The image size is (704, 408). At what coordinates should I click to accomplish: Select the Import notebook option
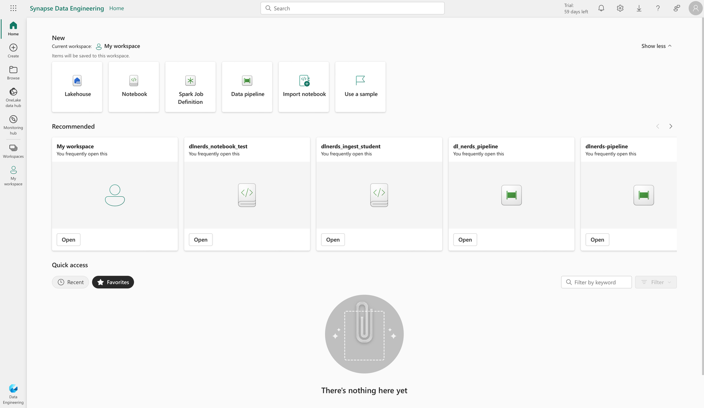[x=304, y=87]
